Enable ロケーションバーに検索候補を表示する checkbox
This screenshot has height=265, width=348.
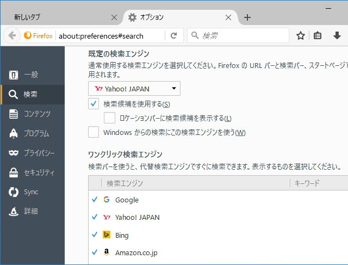tap(109, 118)
